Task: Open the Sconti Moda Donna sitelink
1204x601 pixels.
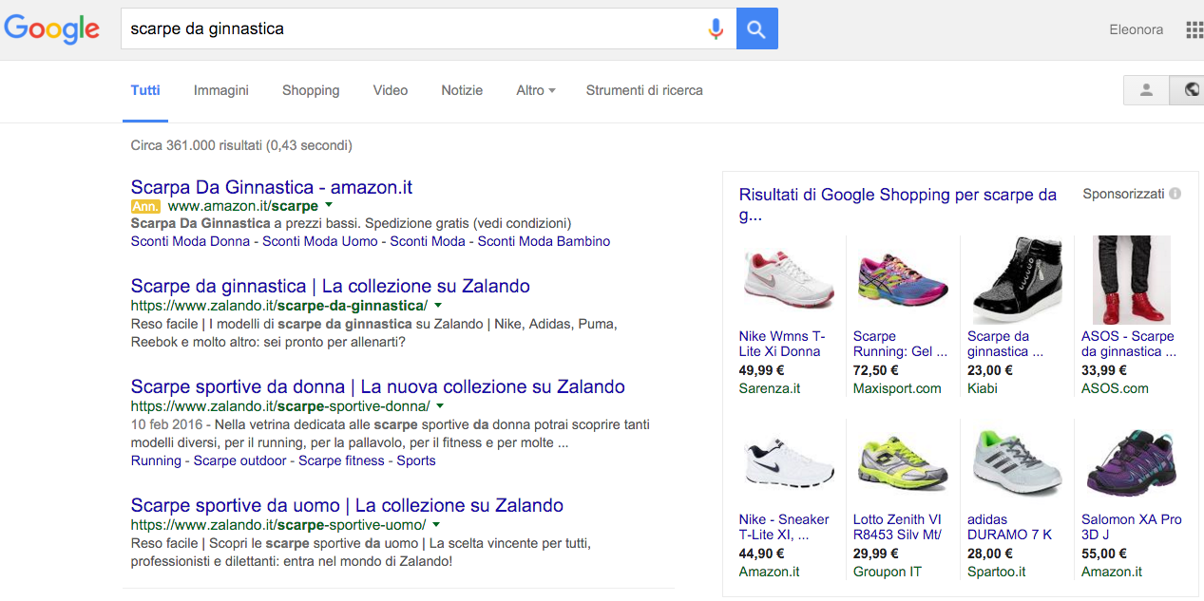Action: point(190,241)
